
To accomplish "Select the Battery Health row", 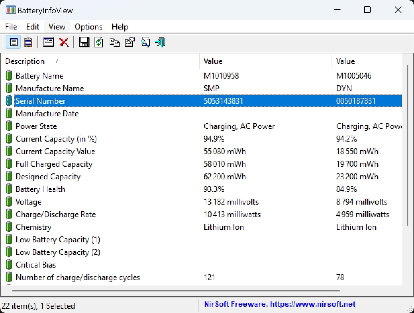I will coord(40,189).
